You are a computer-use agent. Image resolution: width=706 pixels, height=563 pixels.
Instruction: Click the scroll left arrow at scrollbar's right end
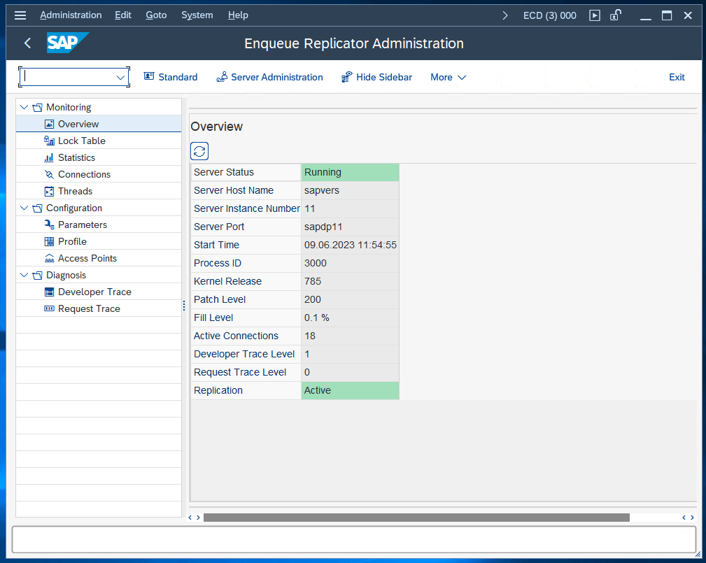point(684,518)
